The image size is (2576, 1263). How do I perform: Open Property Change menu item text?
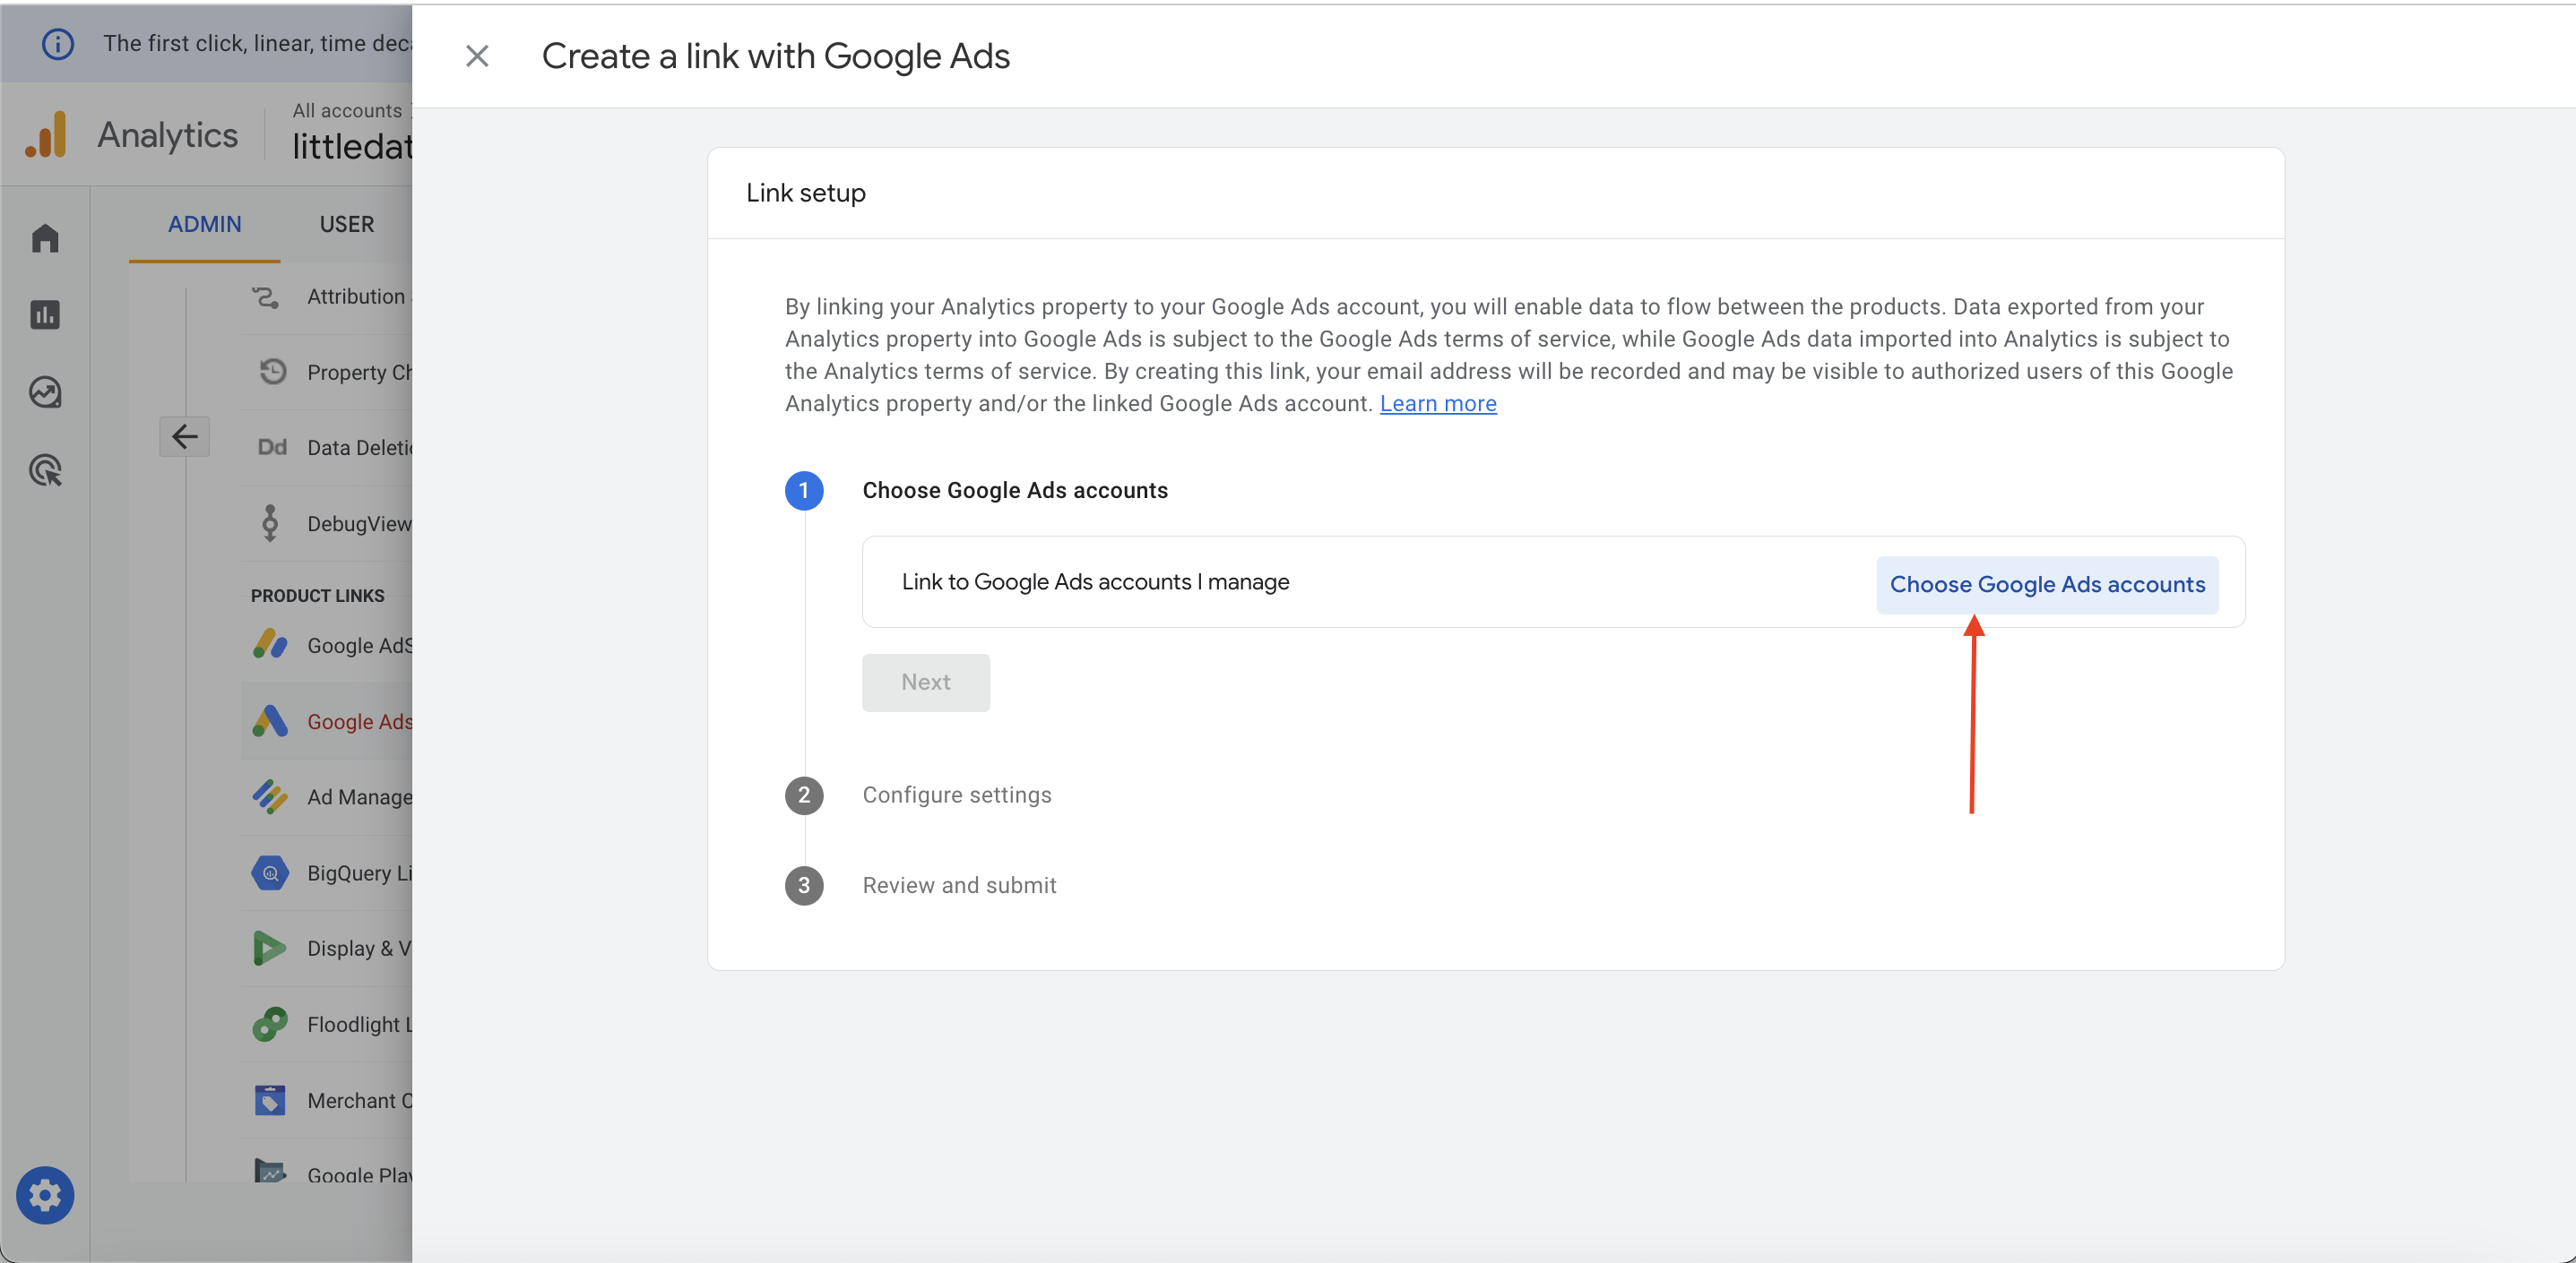coord(359,372)
